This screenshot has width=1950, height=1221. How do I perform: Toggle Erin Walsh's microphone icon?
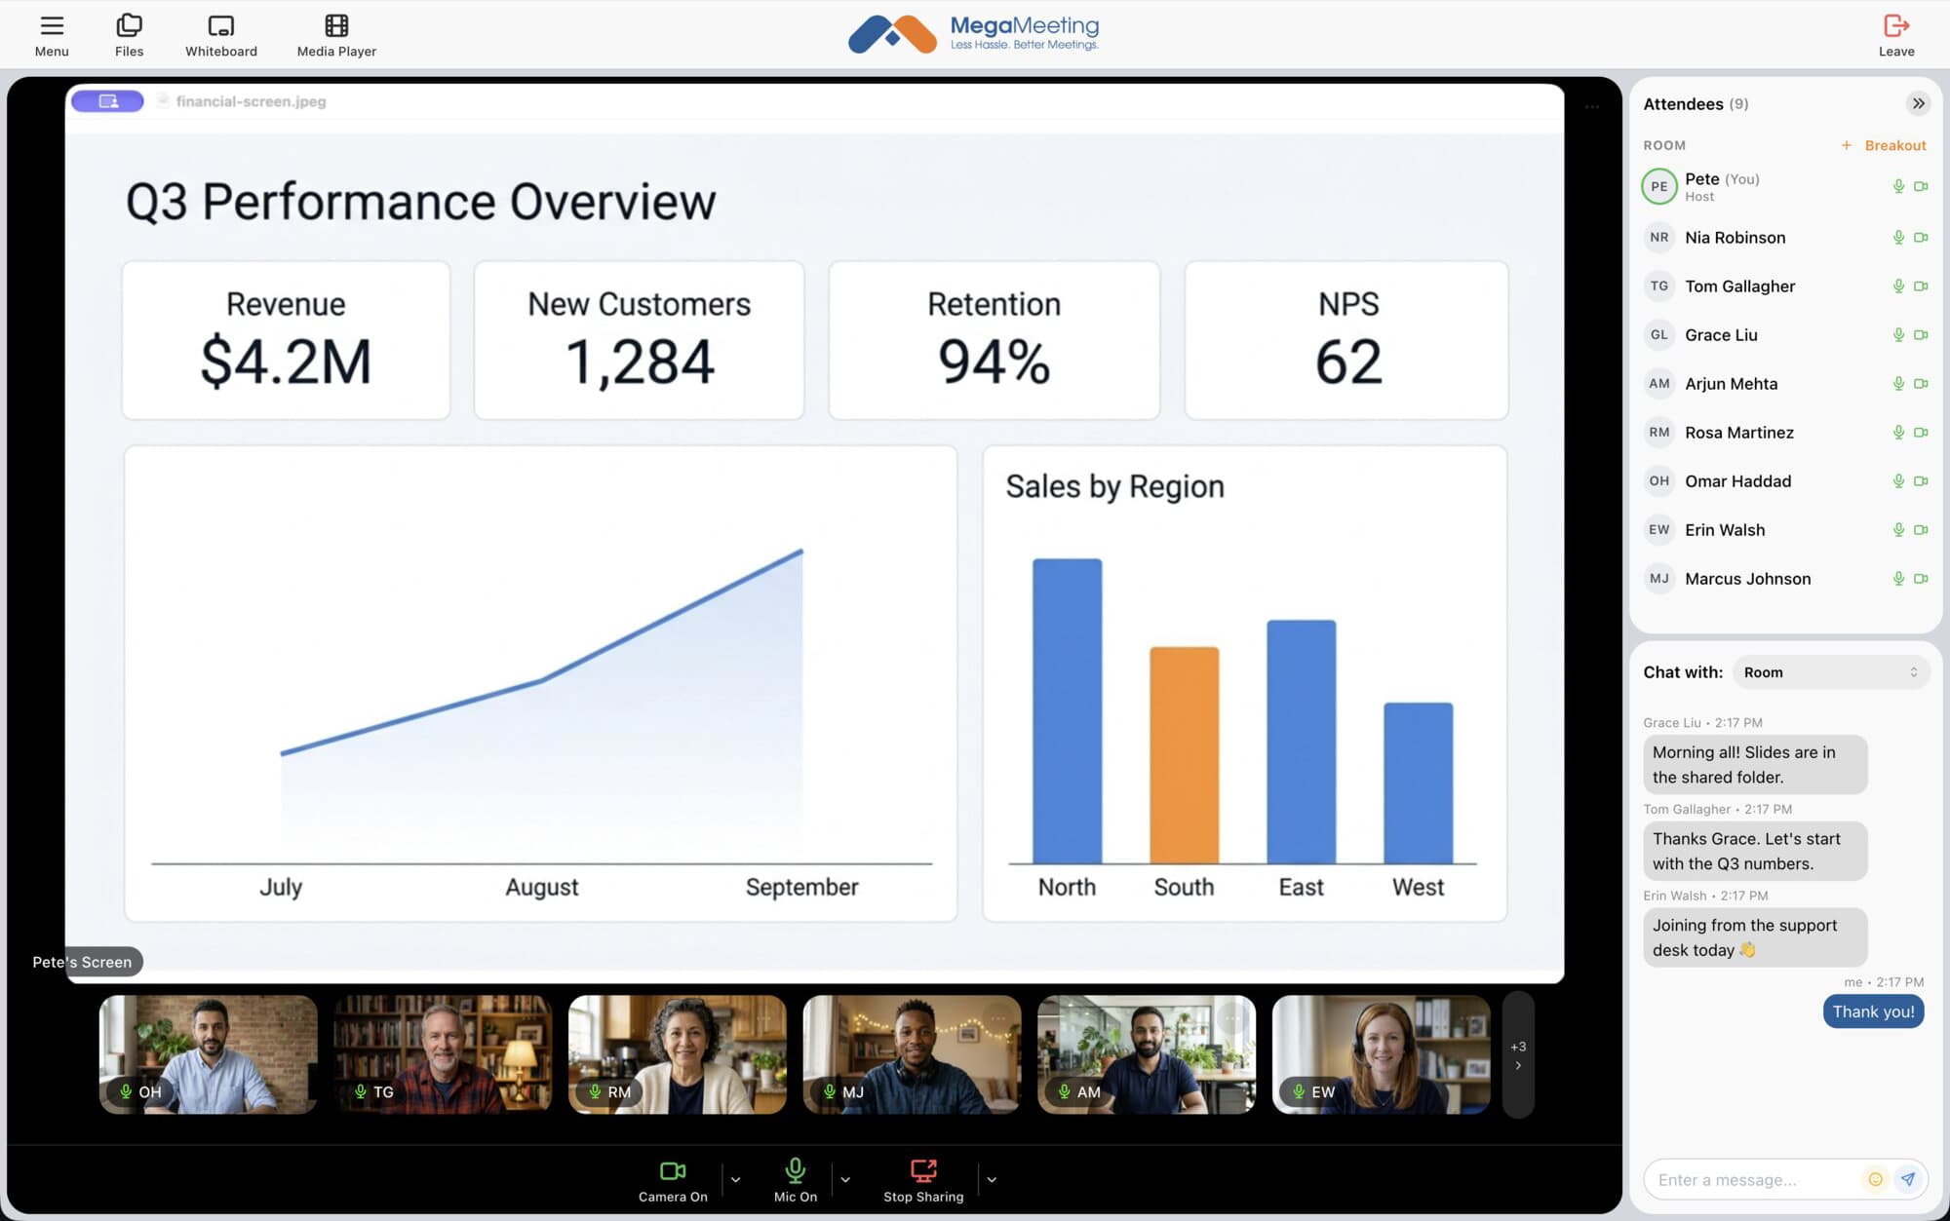1898,529
